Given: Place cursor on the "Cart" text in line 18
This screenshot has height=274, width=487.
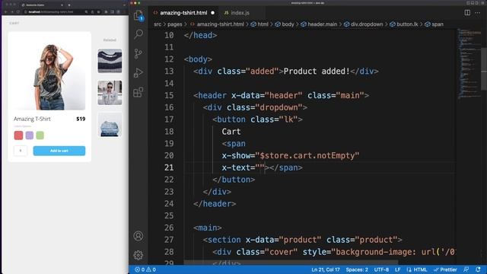Looking at the screenshot, I should (x=231, y=132).
